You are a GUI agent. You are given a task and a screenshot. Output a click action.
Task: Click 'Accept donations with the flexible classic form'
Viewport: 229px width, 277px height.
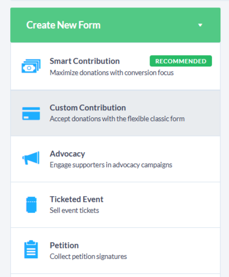click(x=117, y=119)
